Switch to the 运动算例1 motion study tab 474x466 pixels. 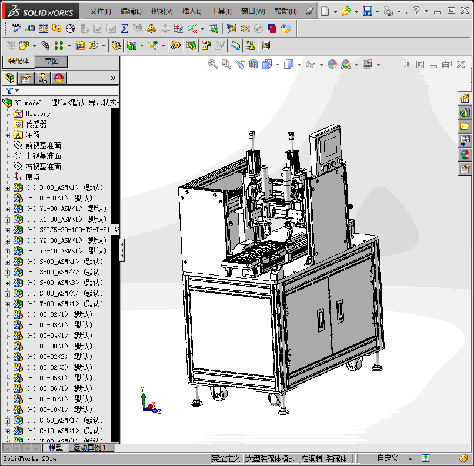pos(89,448)
